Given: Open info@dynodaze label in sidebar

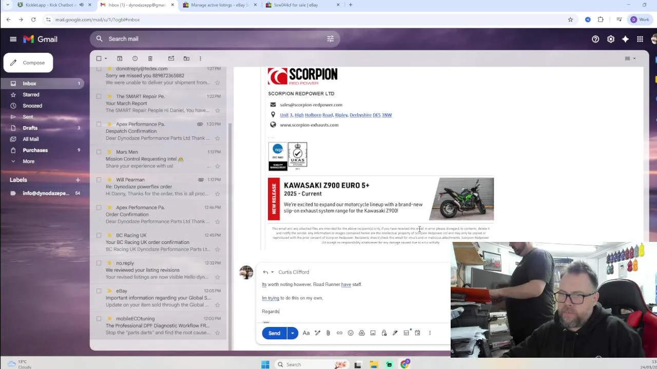Looking at the screenshot, I should pos(46,193).
